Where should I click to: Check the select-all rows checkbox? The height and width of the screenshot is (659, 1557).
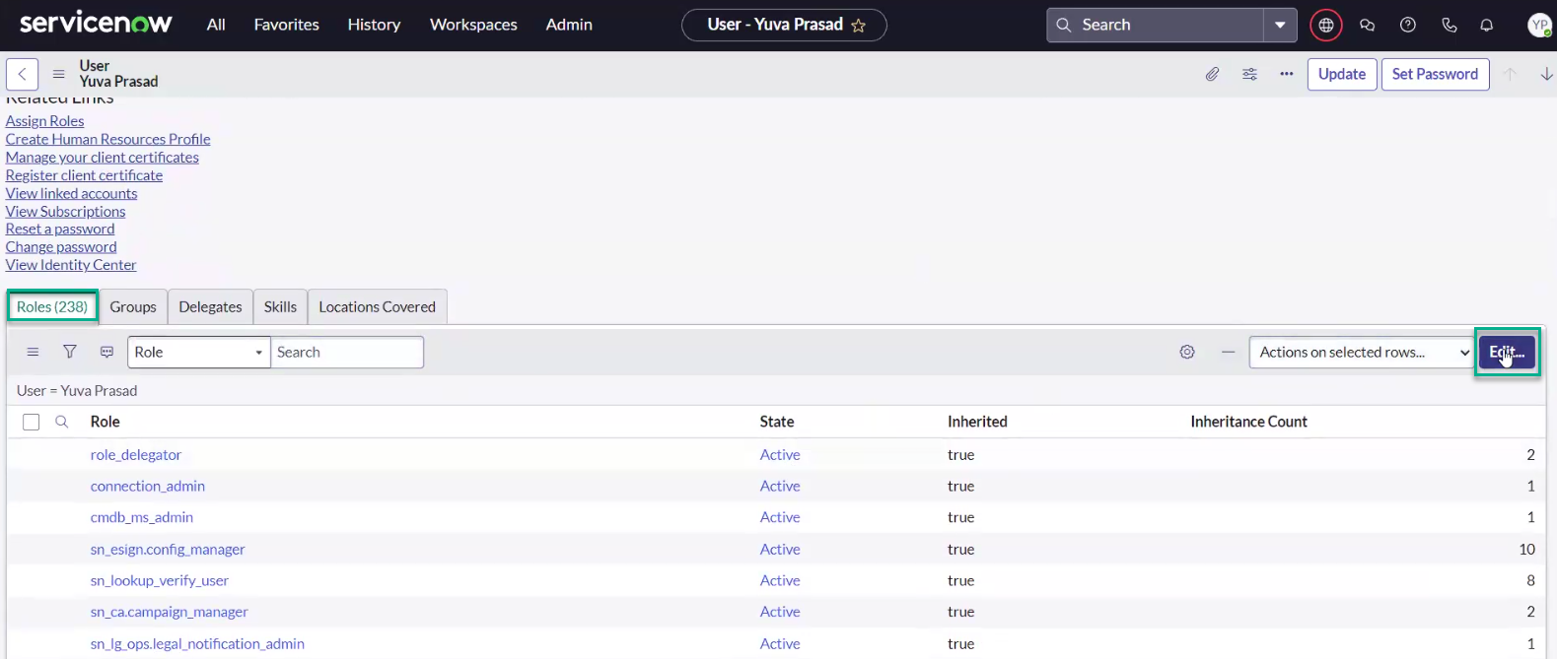coord(32,422)
